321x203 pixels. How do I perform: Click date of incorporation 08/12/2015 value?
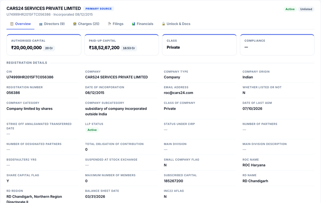pos(95,93)
